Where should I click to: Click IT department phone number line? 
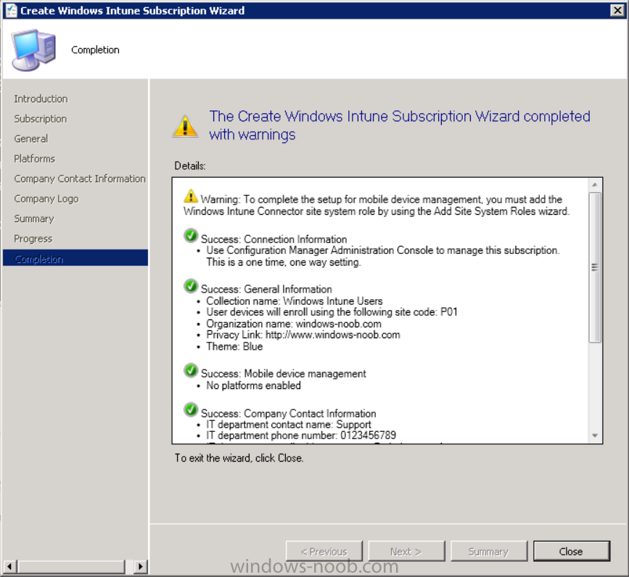[x=301, y=435]
